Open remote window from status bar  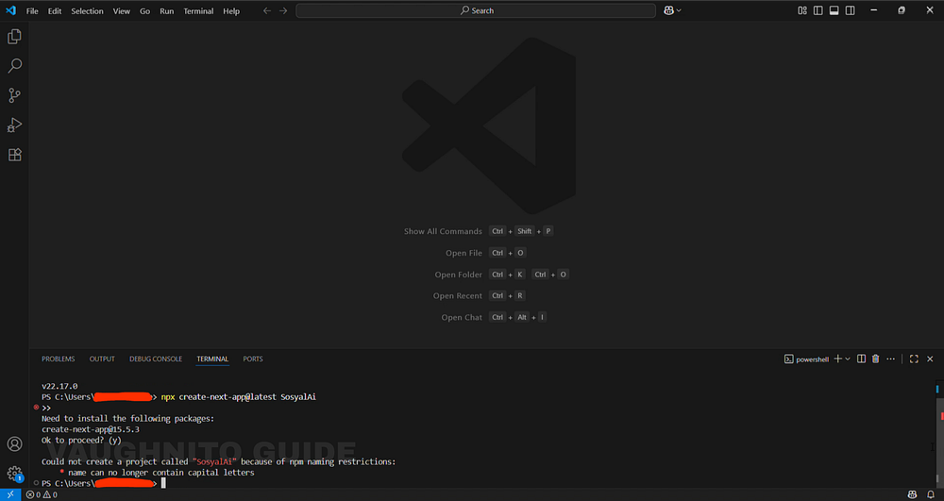(10, 495)
